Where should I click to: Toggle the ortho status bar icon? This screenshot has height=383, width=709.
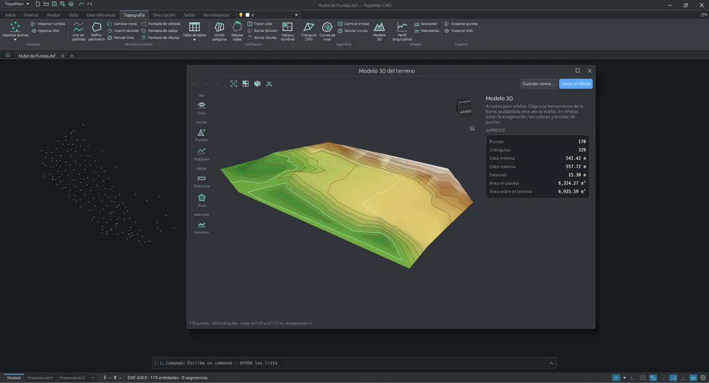pyautogui.click(x=633, y=378)
